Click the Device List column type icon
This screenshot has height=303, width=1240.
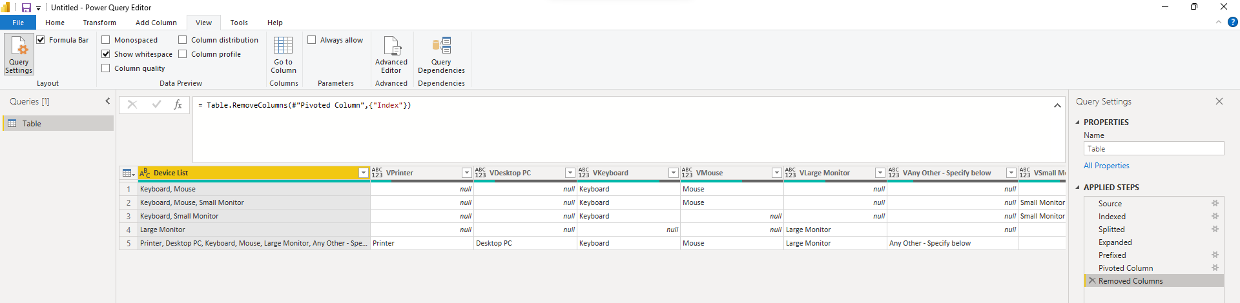click(145, 173)
